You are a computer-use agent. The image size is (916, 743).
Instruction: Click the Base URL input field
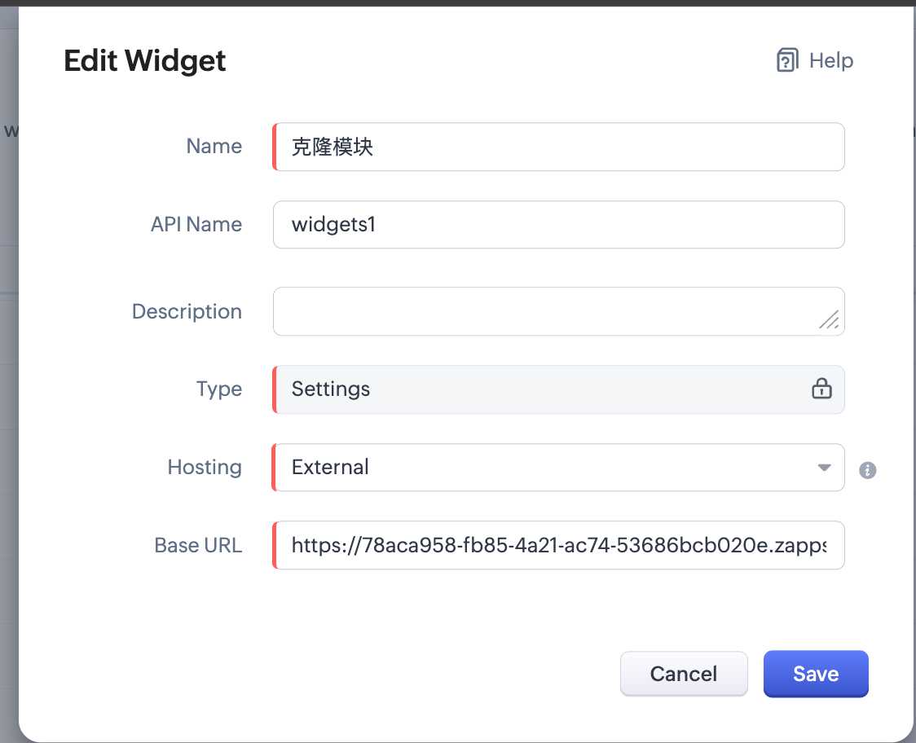(x=559, y=545)
